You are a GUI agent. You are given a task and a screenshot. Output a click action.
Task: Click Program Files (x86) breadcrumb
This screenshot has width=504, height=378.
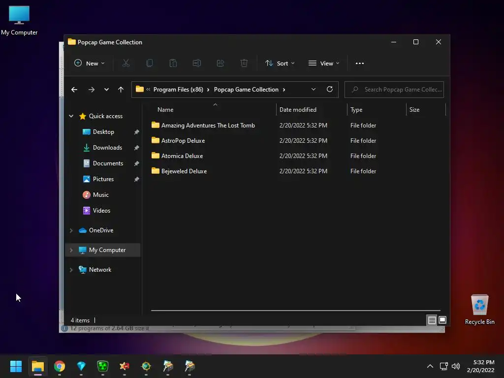178,90
